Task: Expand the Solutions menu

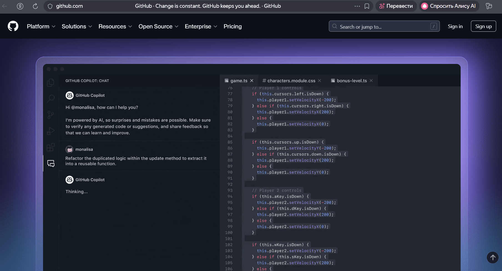Action: [77, 26]
